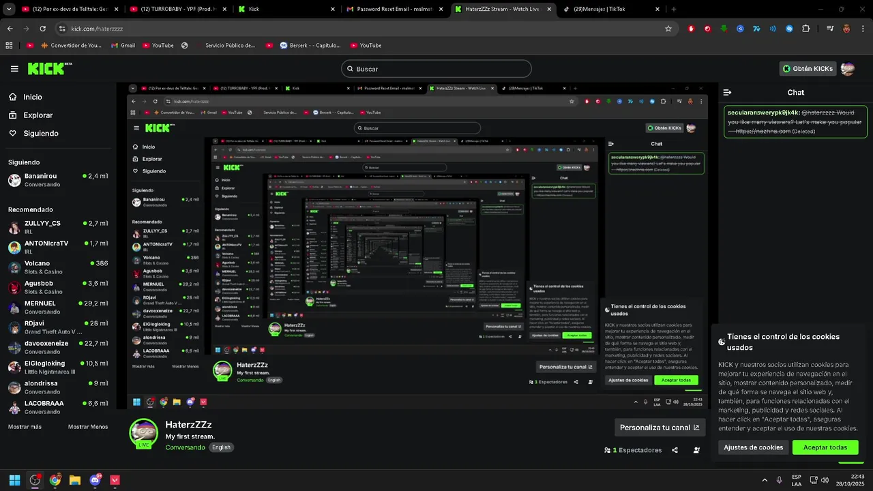This screenshot has height=491, width=873.
Task: Bookmark this page with the address bar star
Action: 668,29
